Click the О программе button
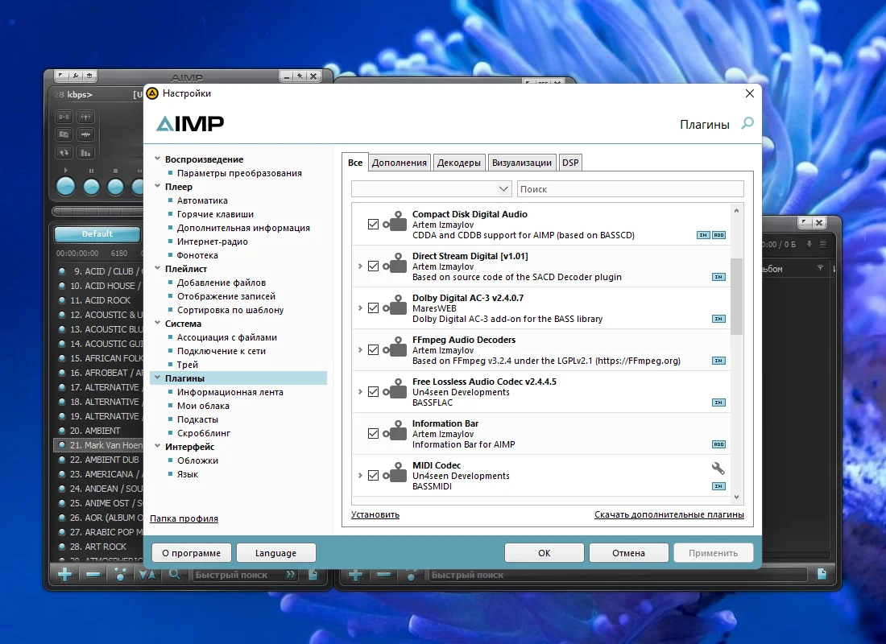Image resolution: width=886 pixels, height=644 pixels. point(192,552)
